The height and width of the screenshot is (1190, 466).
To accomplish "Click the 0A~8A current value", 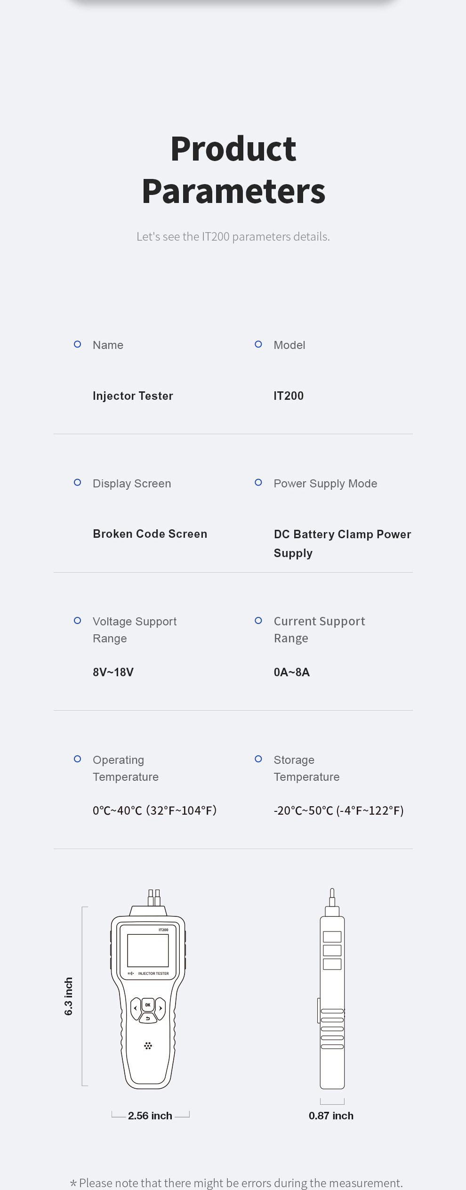I will (292, 672).
